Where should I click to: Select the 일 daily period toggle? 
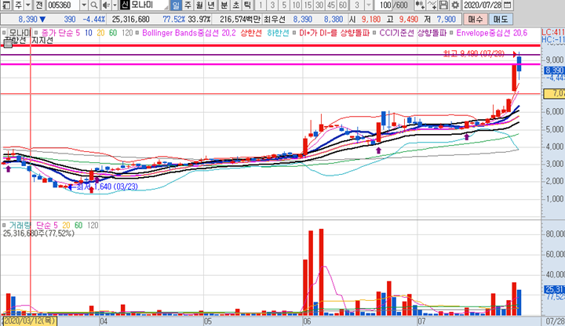(x=176, y=5)
